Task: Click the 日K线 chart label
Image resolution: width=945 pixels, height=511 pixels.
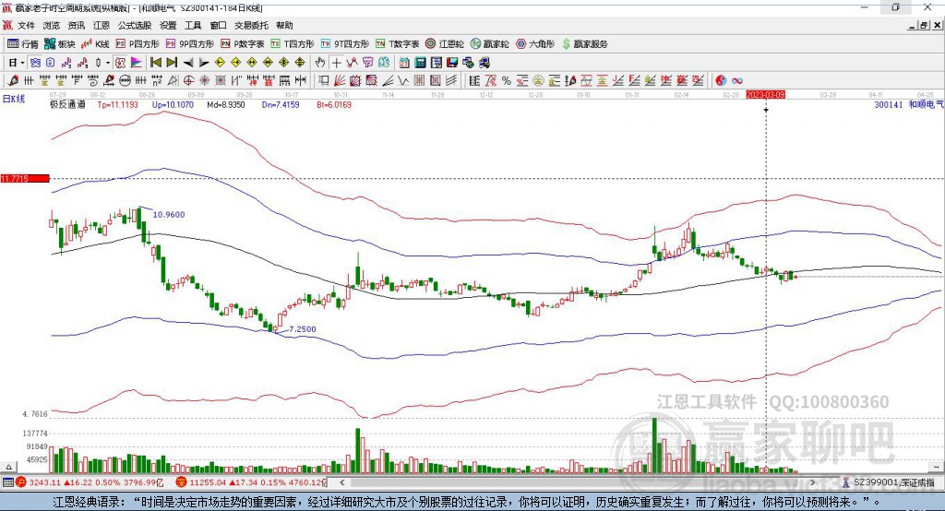Action: [13, 99]
